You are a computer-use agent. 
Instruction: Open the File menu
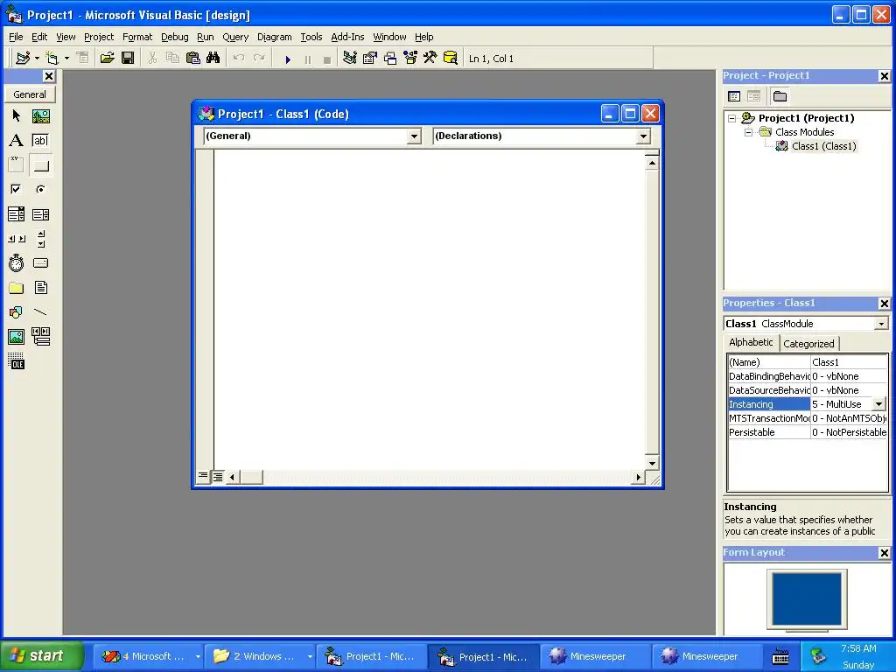click(16, 37)
